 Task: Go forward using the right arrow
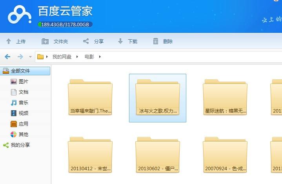(x=20, y=57)
